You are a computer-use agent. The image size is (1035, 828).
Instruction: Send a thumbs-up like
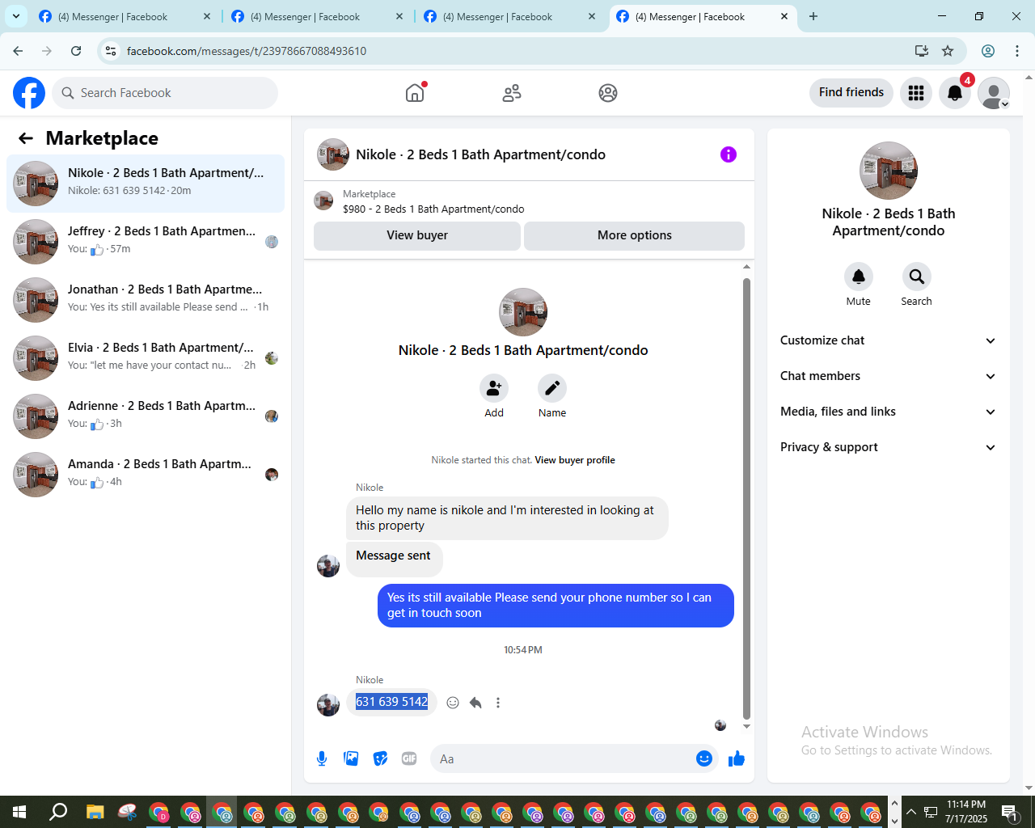tap(737, 758)
